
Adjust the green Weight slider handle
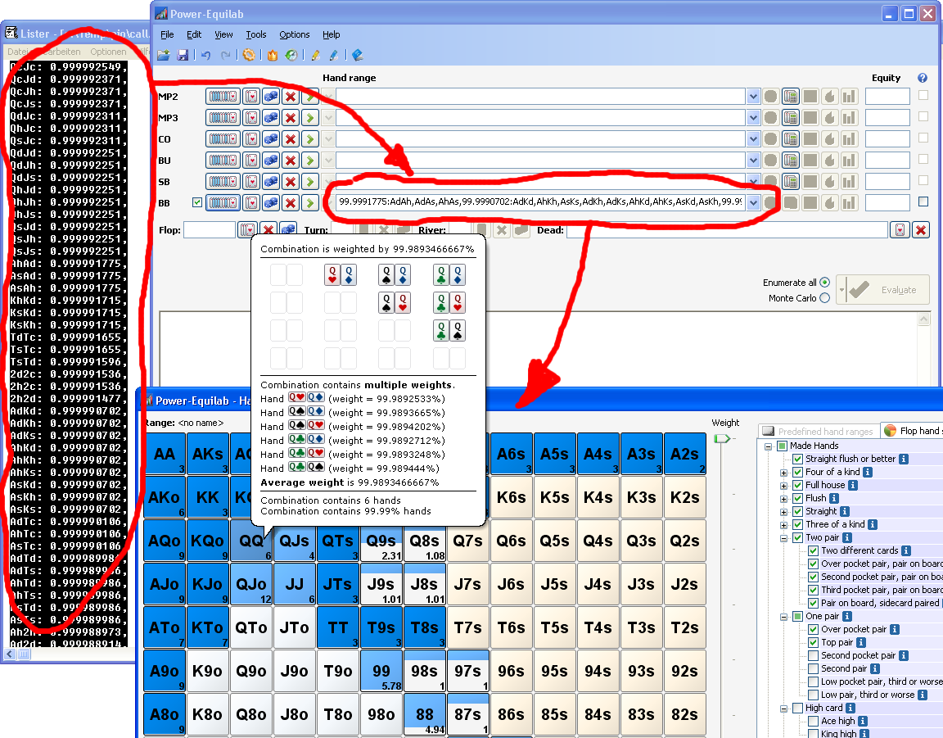(721, 439)
